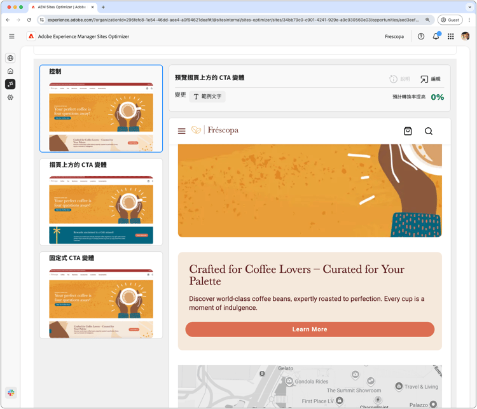Click the browser forward arrow
Viewport: 477px width, 409px height.
pos(18,20)
